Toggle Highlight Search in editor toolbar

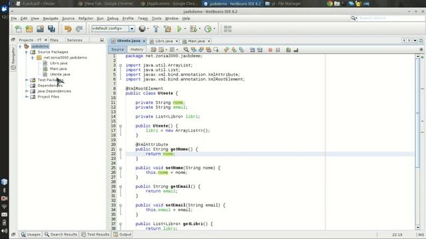(208, 50)
